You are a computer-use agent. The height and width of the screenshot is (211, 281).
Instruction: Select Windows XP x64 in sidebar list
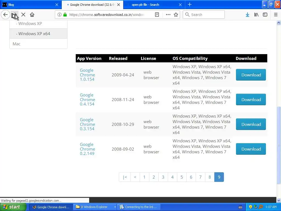pos(38,34)
